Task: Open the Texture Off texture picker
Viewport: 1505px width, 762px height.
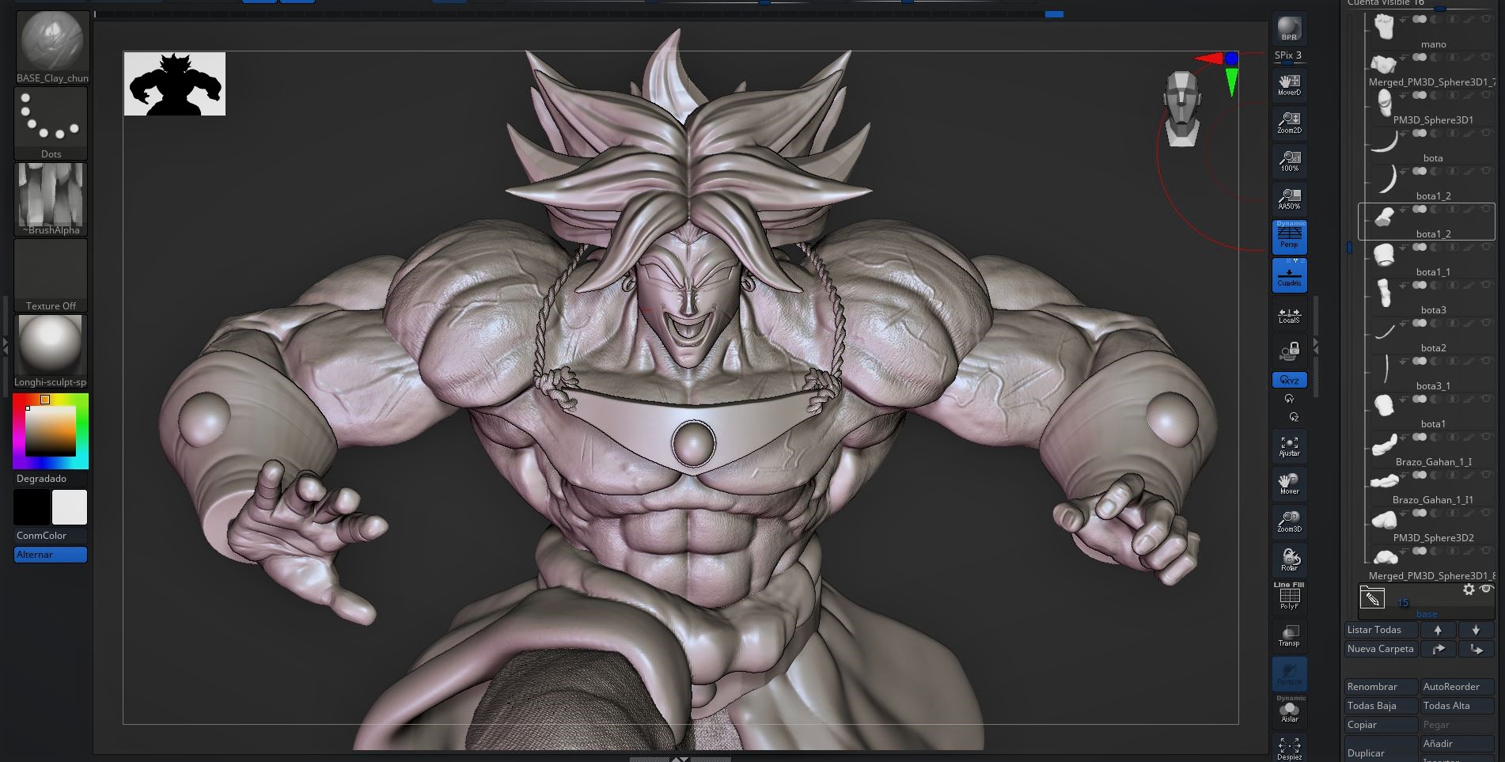Action: click(x=51, y=275)
